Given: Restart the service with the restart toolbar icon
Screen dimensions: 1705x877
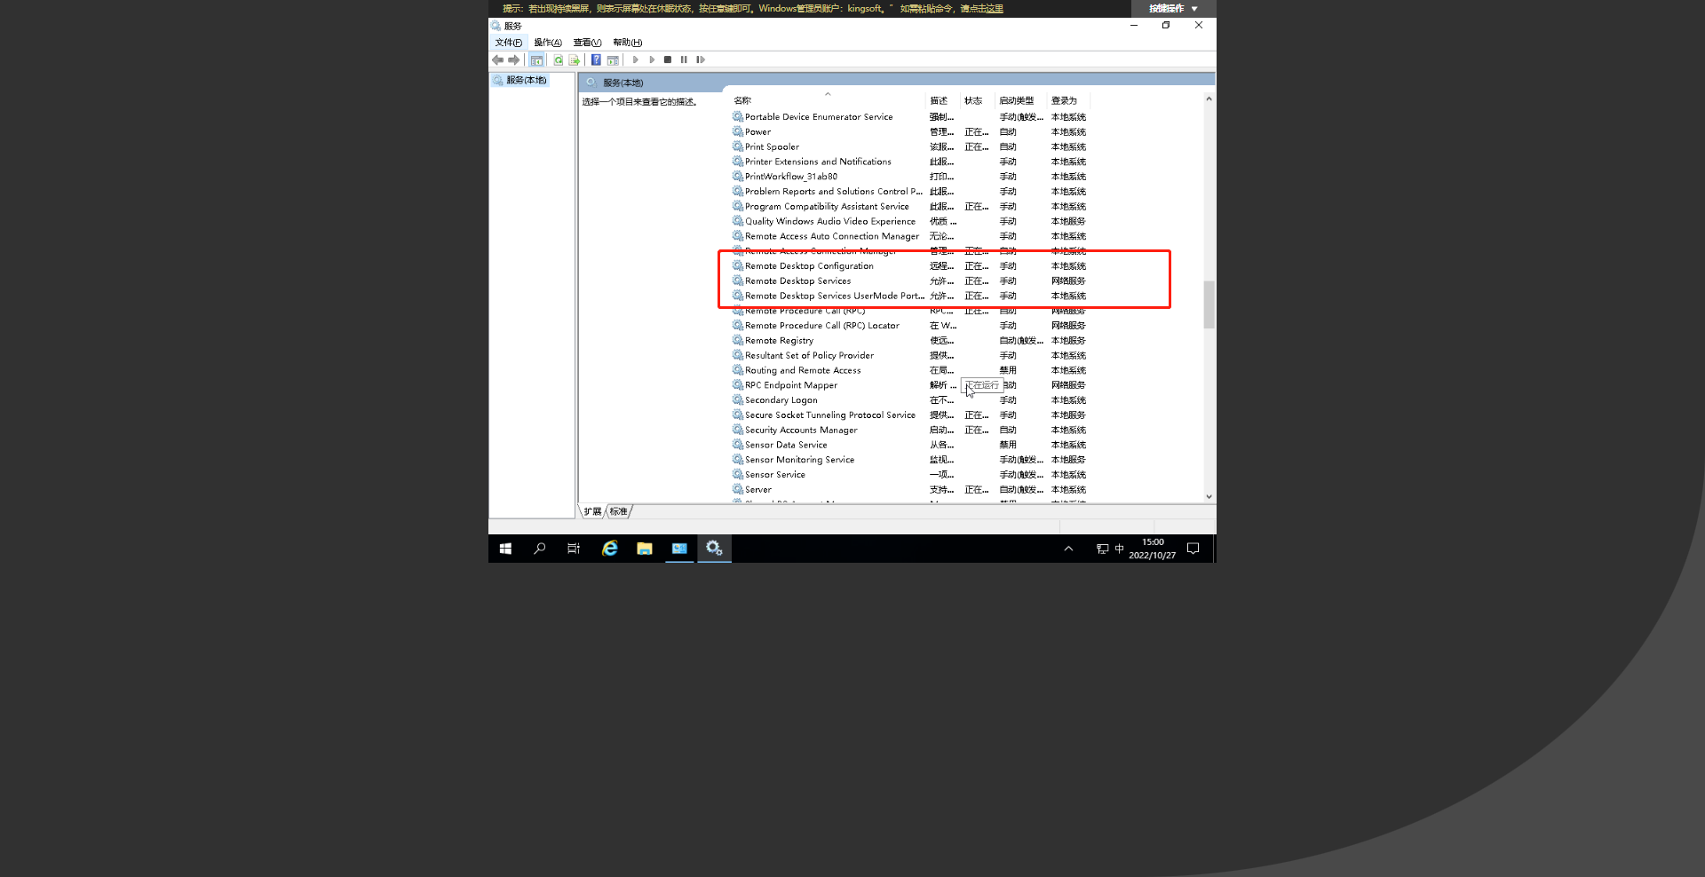Looking at the screenshot, I should point(701,59).
